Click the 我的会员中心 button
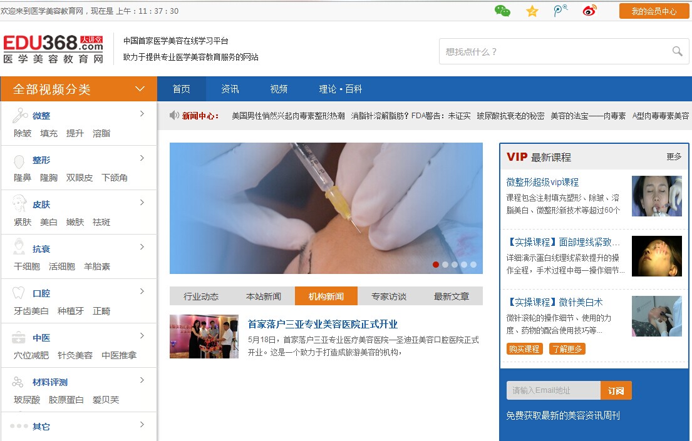Screen dimensions: 692x441 (x=654, y=11)
